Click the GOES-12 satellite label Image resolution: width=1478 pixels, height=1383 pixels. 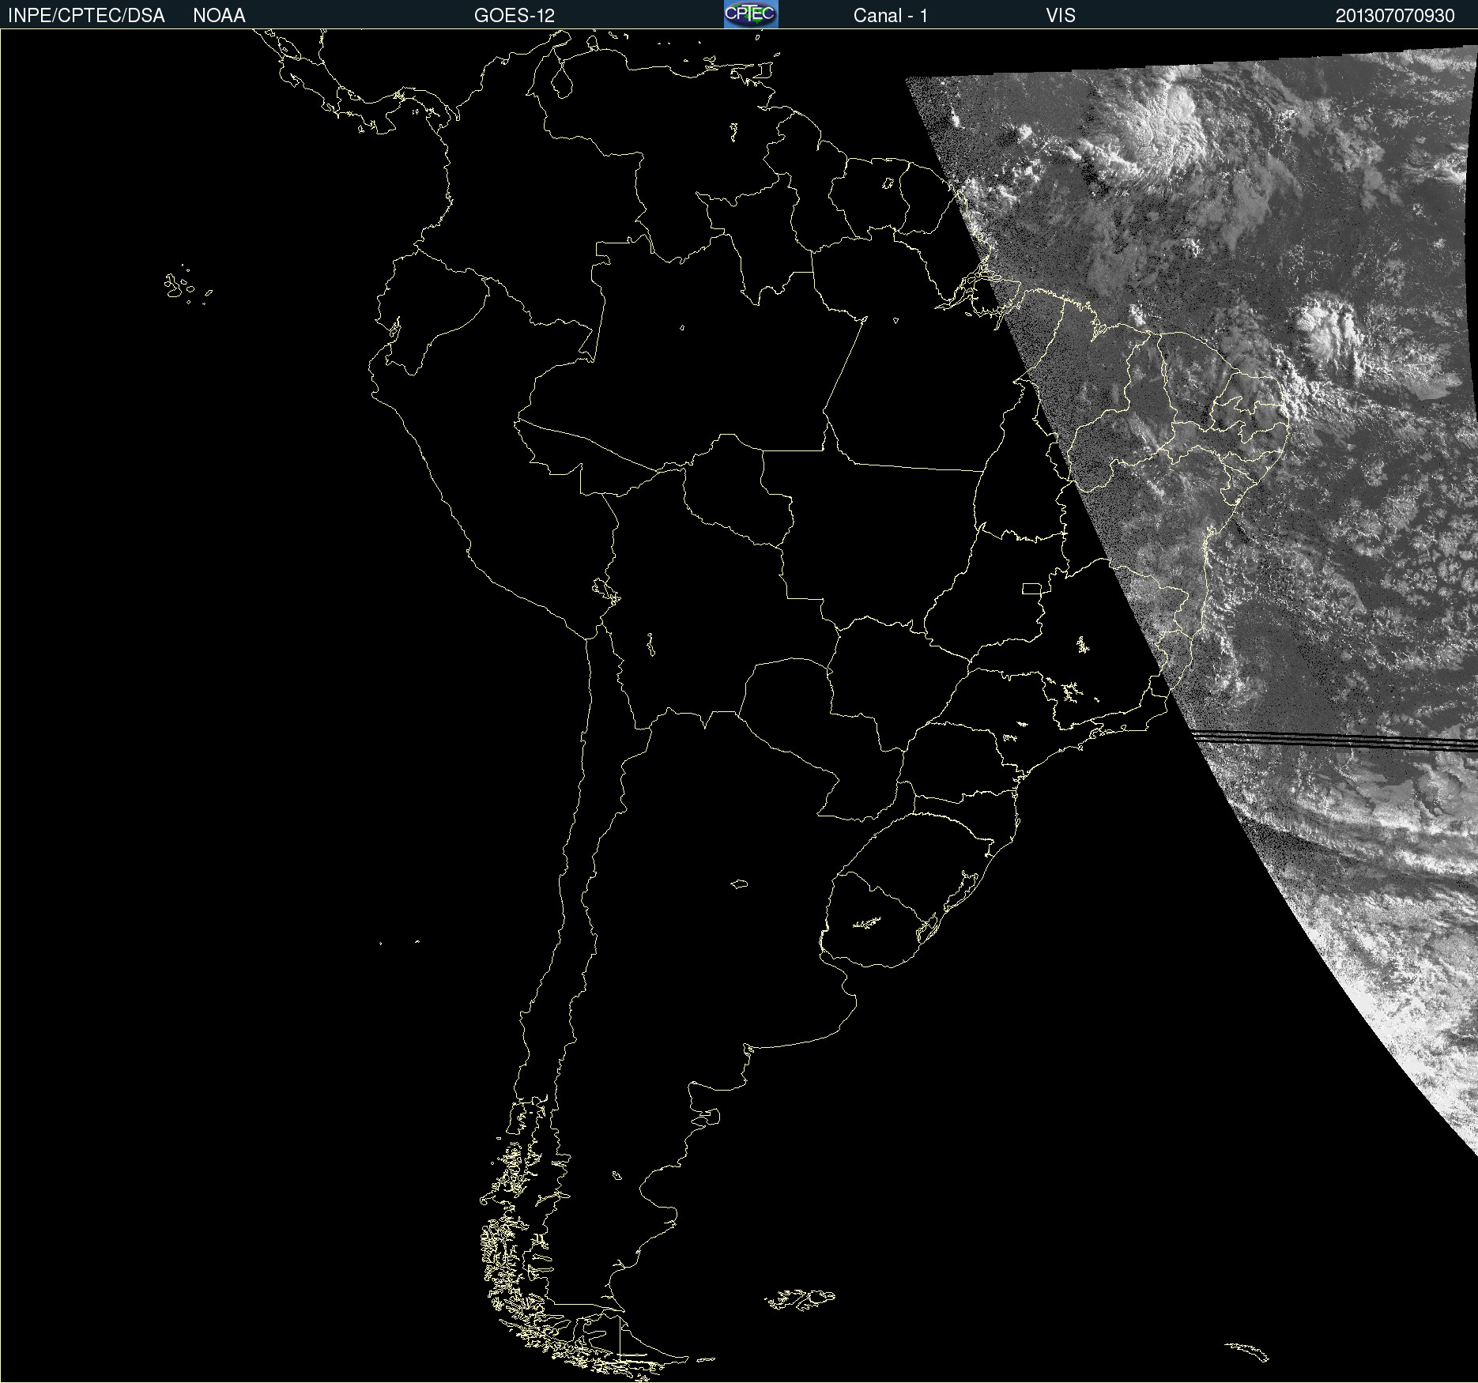[515, 16]
